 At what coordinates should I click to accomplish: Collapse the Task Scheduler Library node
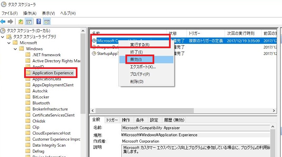coord(3,37)
